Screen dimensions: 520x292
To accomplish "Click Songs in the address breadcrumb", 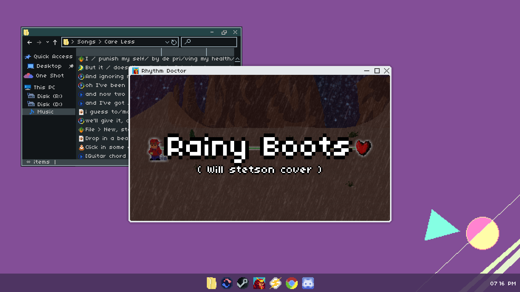I will pyautogui.click(x=86, y=42).
